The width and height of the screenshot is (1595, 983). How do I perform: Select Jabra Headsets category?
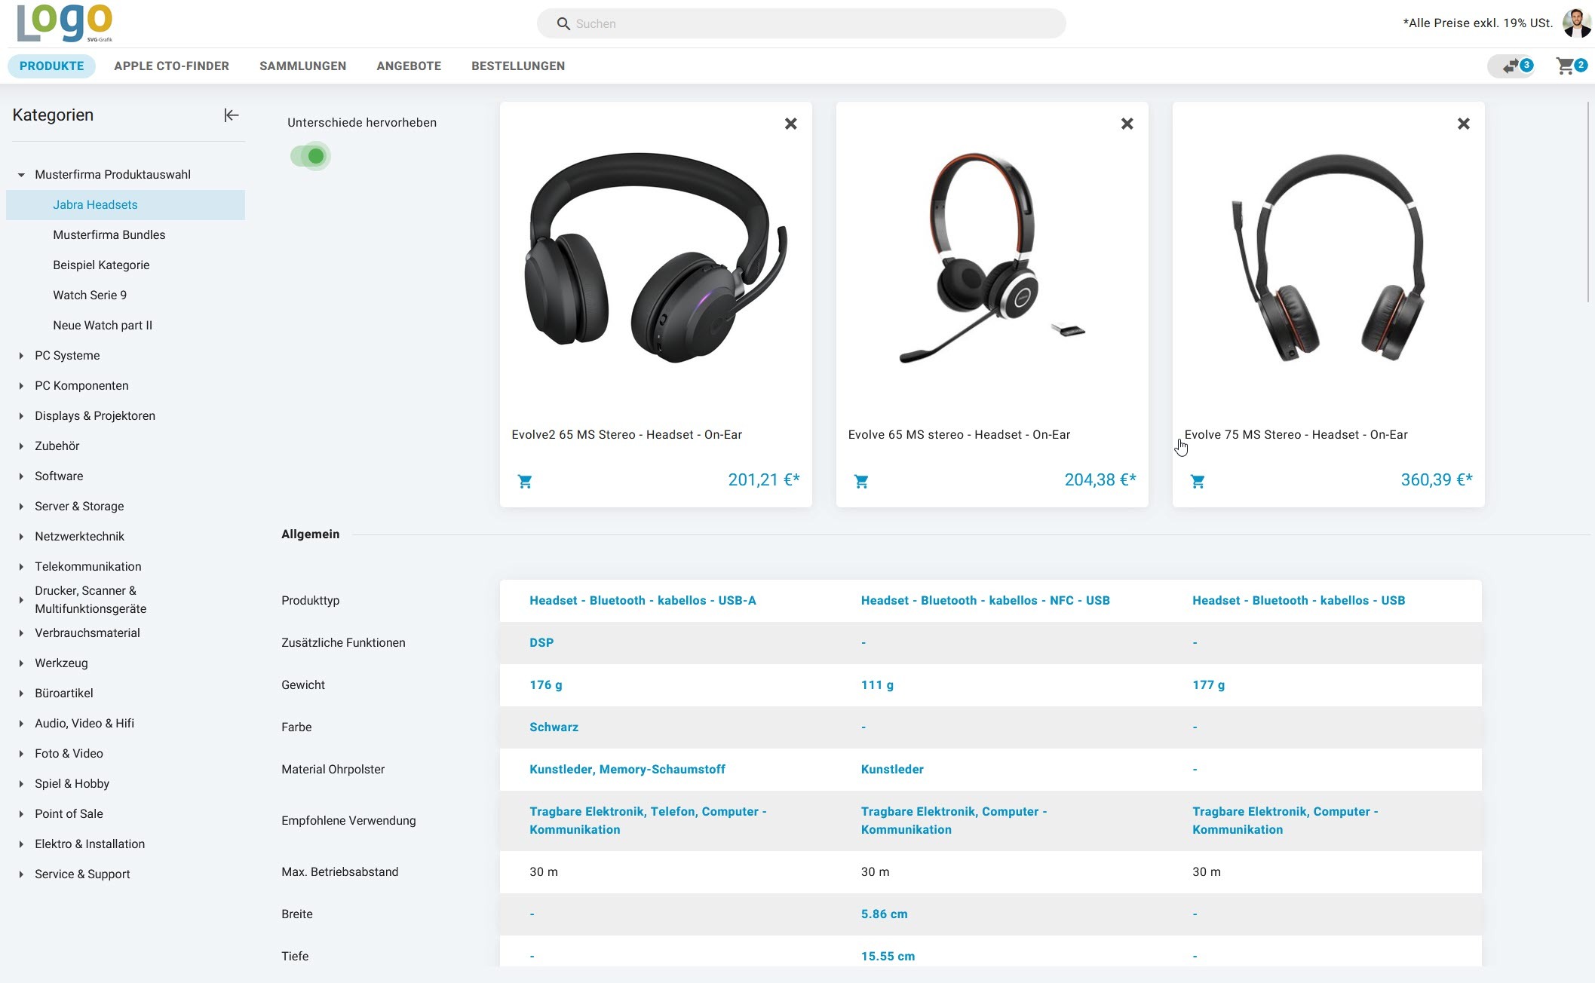125,205
